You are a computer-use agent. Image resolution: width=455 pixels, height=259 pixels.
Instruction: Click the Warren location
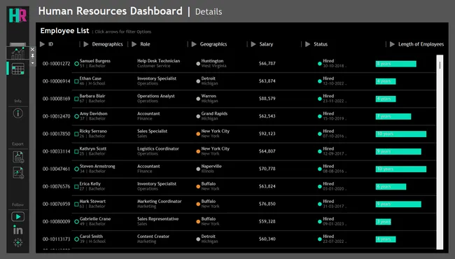click(209, 96)
